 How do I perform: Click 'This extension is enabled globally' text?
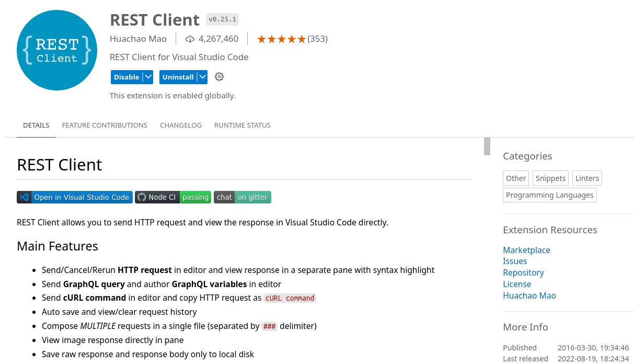(172, 96)
